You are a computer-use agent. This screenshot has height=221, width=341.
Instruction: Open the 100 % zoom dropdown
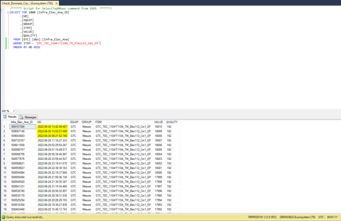tap(14, 111)
